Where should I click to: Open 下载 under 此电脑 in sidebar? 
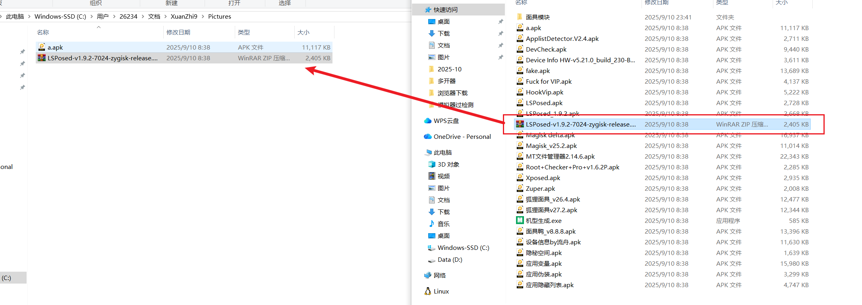[x=444, y=212]
